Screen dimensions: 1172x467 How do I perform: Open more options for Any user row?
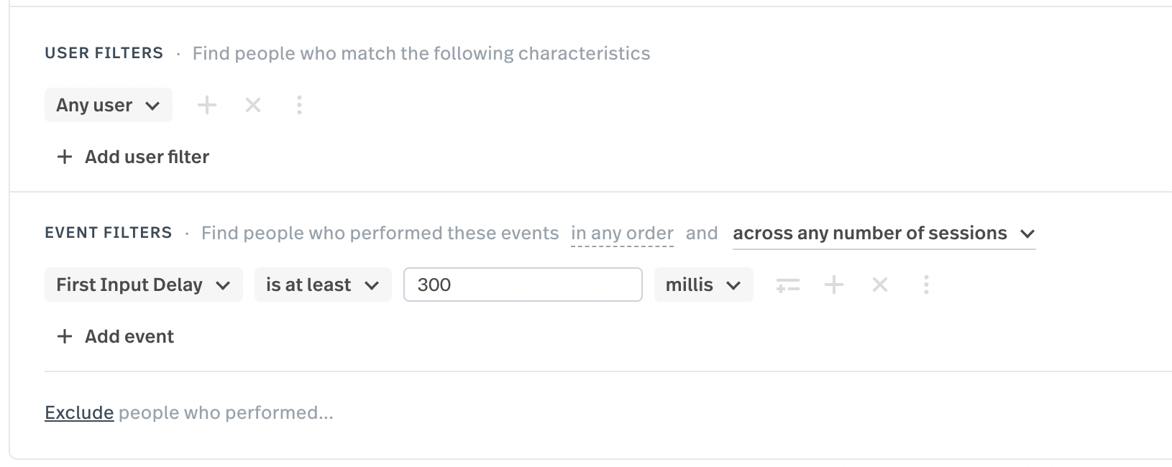pyautogui.click(x=299, y=106)
